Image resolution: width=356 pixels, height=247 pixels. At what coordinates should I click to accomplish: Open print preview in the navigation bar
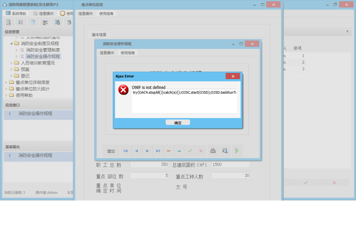[x=225, y=151]
